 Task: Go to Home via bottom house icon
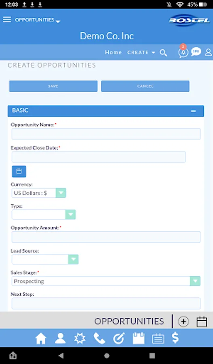pyautogui.click(x=41, y=338)
